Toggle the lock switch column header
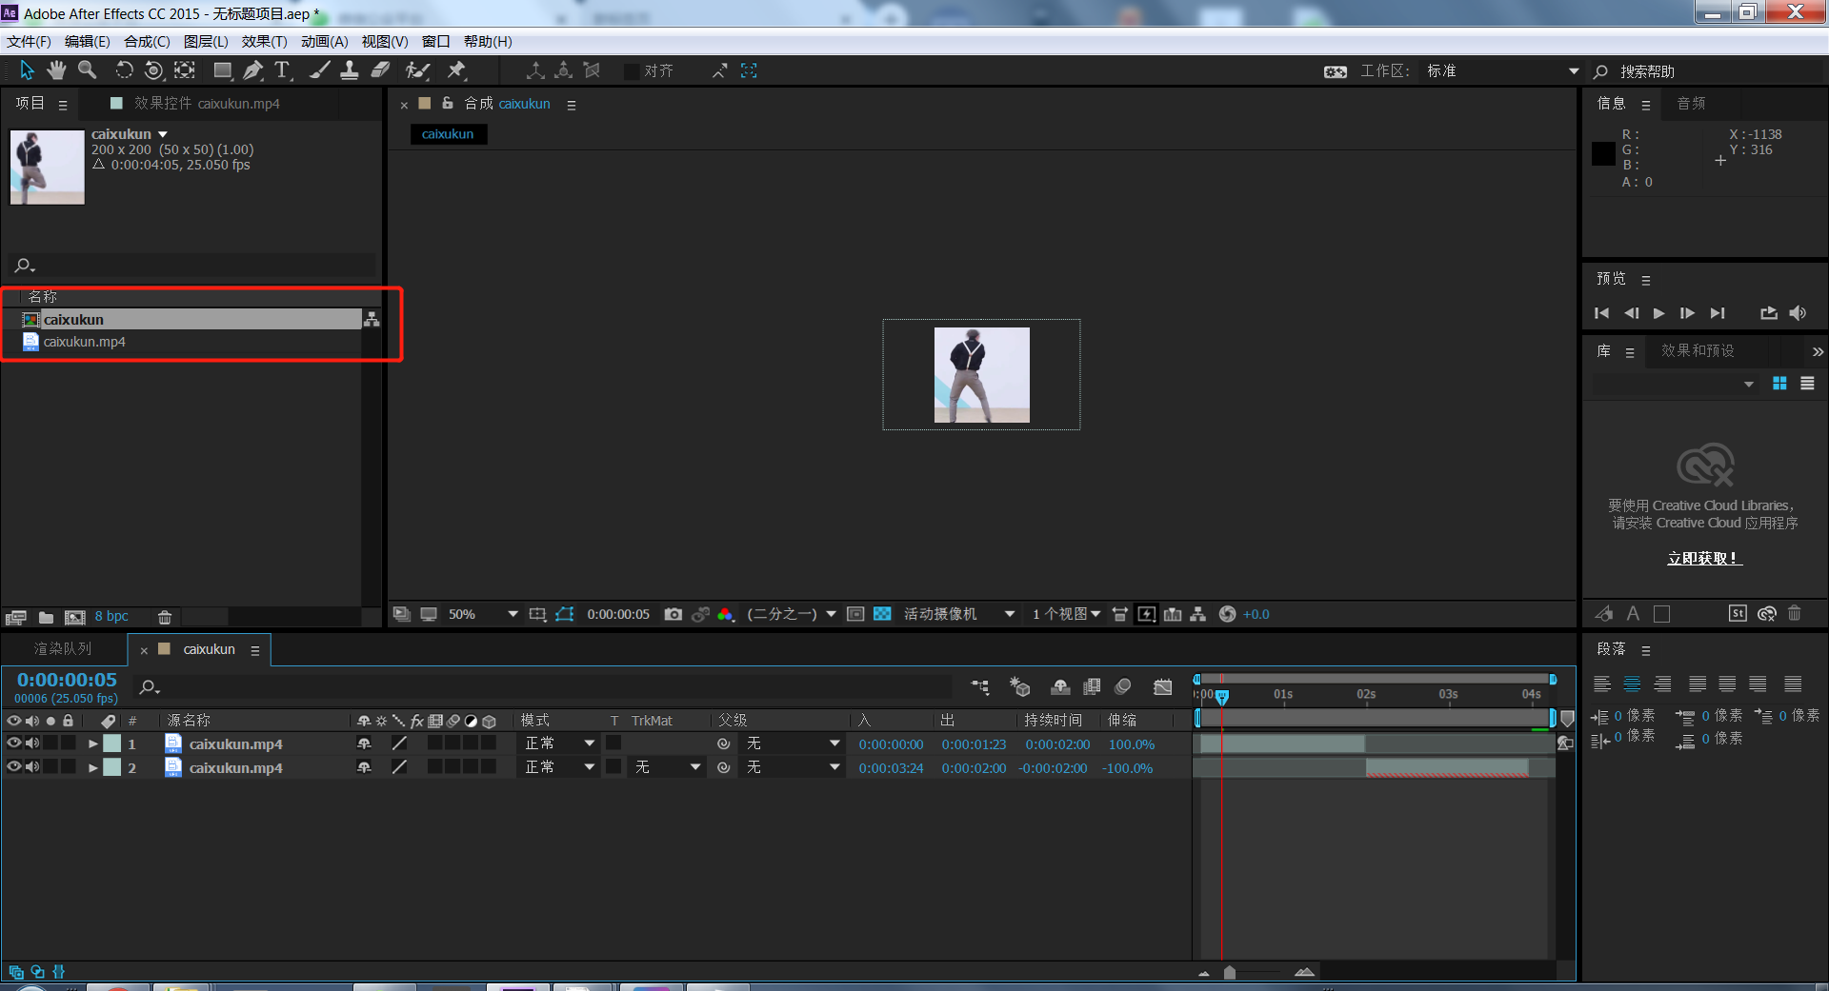This screenshot has height=991, width=1829. (68, 721)
